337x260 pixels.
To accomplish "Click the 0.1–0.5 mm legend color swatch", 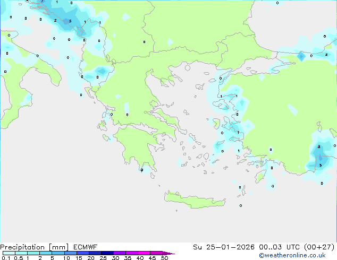I will (x=9, y=253).
